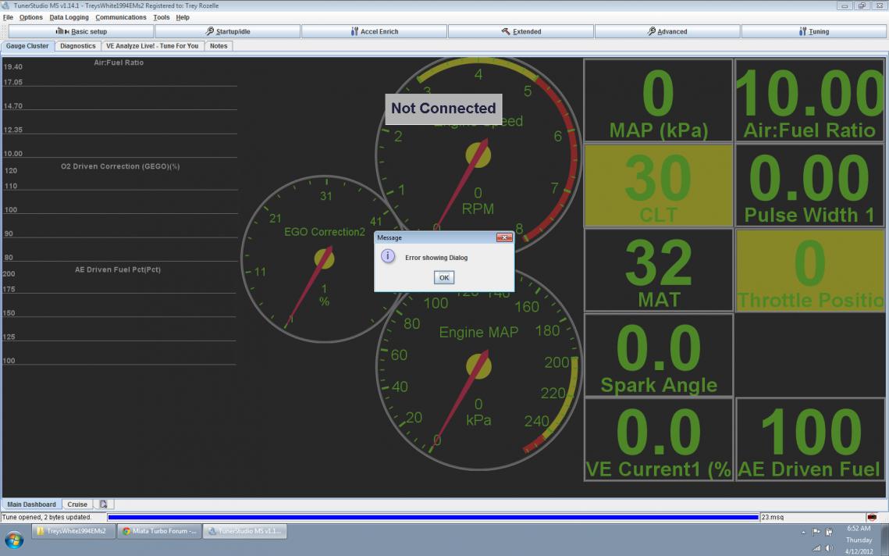Screen dimensions: 889x556
Task: Click the connection status icon in status bar
Action: (x=872, y=517)
